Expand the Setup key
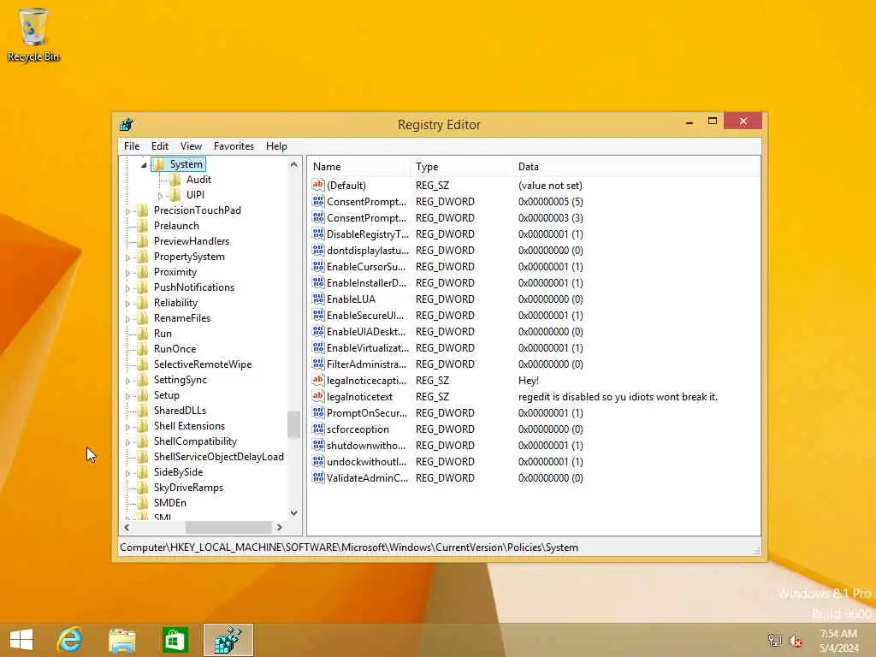This screenshot has width=876, height=657. pos(128,396)
